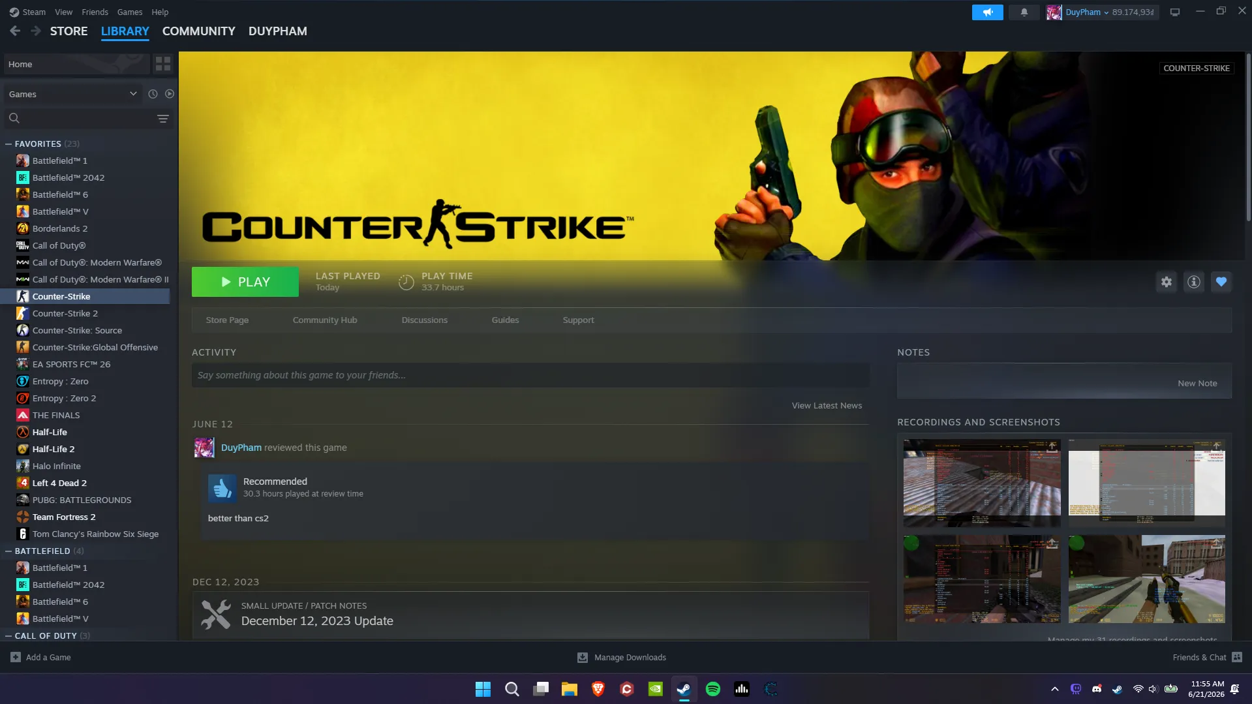Open Windows Start menu
This screenshot has height=704, width=1252.
tap(483, 689)
